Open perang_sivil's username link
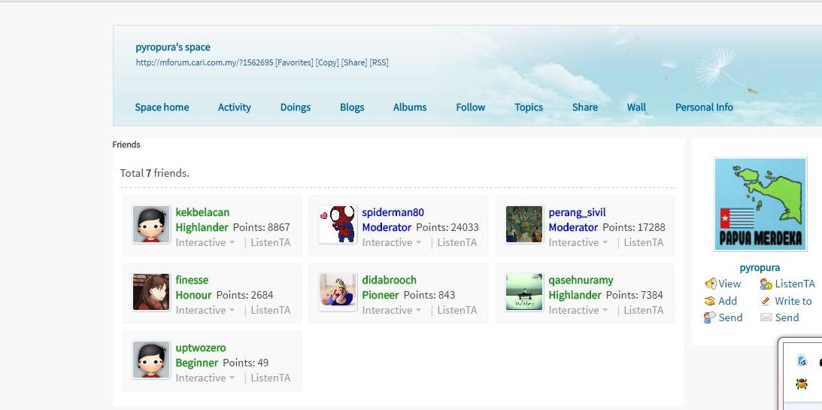The height and width of the screenshot is (410, 822). (x=577, y=212)
